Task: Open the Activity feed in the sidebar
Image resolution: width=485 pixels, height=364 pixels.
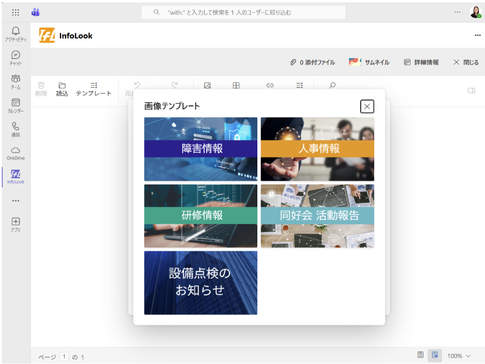Action: 15,33
